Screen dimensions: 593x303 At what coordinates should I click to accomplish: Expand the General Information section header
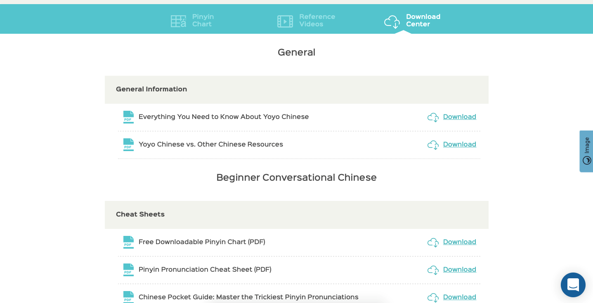pyautogui.click(x=296, y=89)
